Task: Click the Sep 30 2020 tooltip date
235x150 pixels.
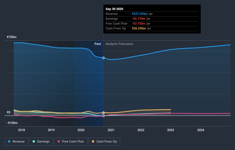Action: (114, 9)
